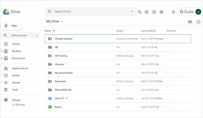
Task: Click the G Suite logo button
Action: 187,12
